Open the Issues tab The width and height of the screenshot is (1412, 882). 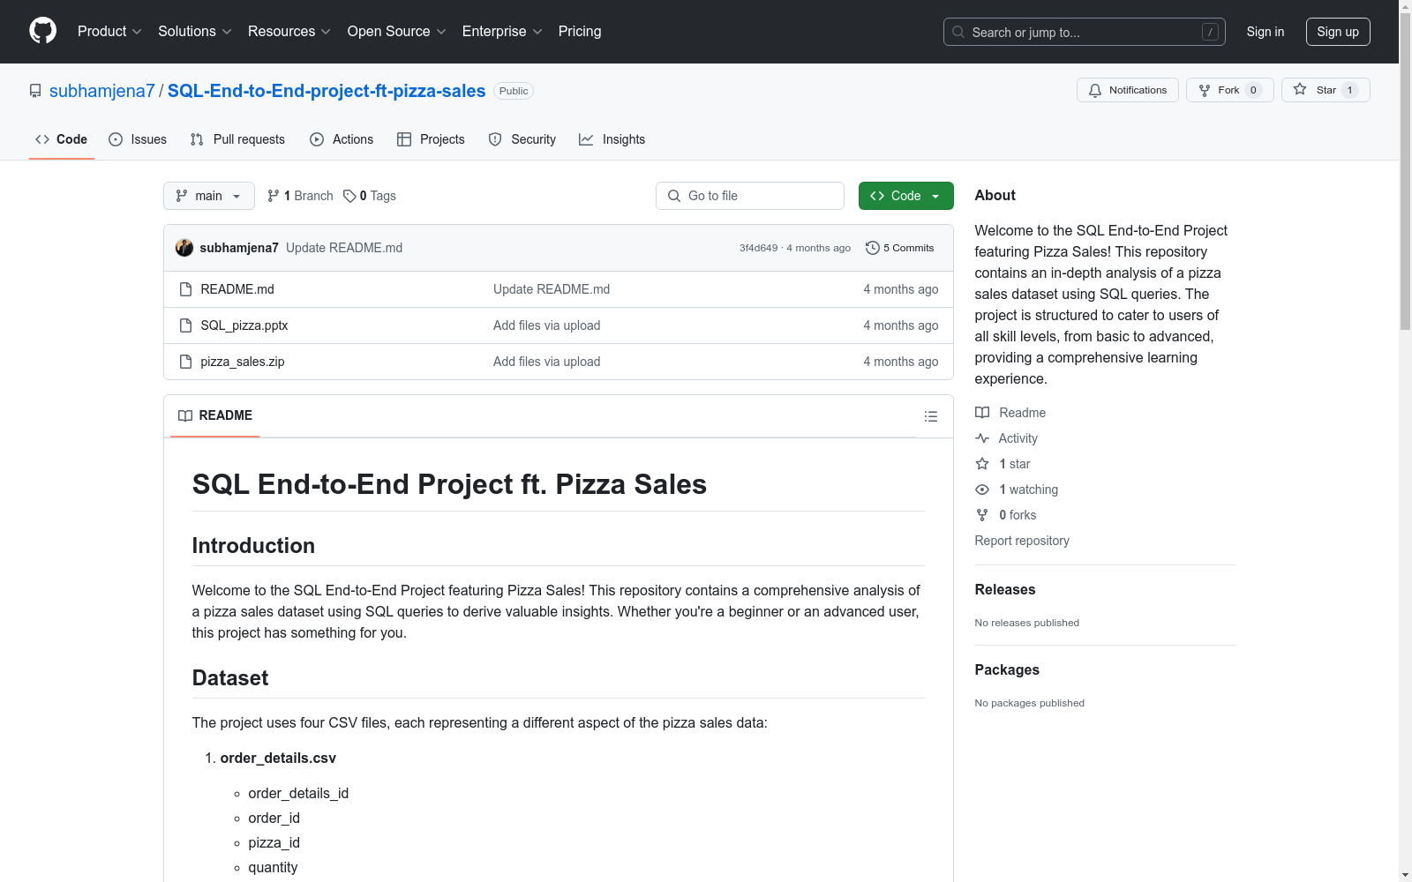138,139
